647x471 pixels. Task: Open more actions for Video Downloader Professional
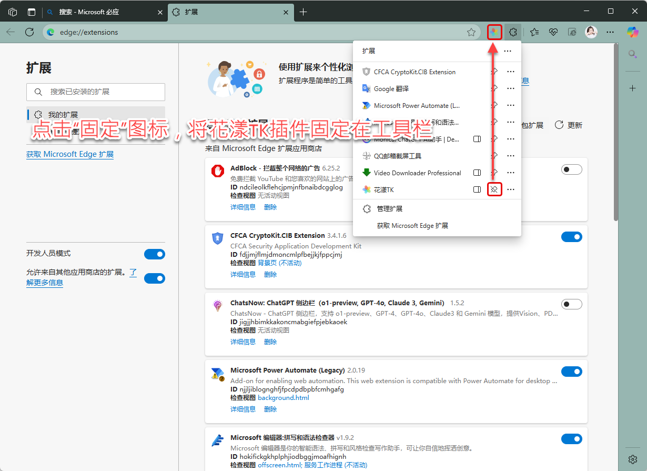pyautogui.click(x=510, y=173)
